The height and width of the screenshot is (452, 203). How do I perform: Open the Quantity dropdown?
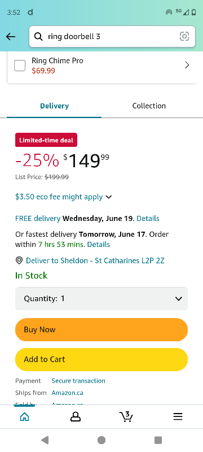tap(101, 299)
